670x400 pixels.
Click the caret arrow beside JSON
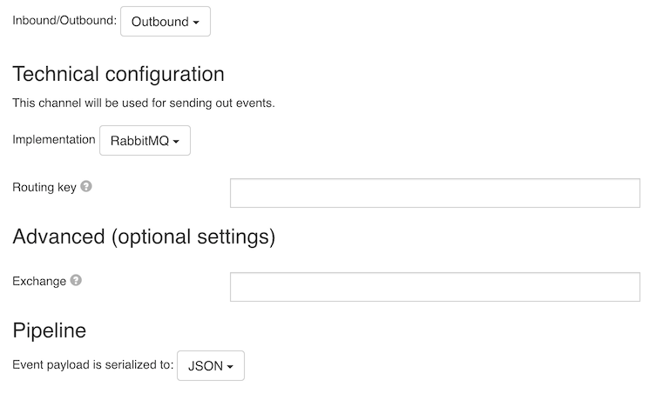(x=230, y=367)
